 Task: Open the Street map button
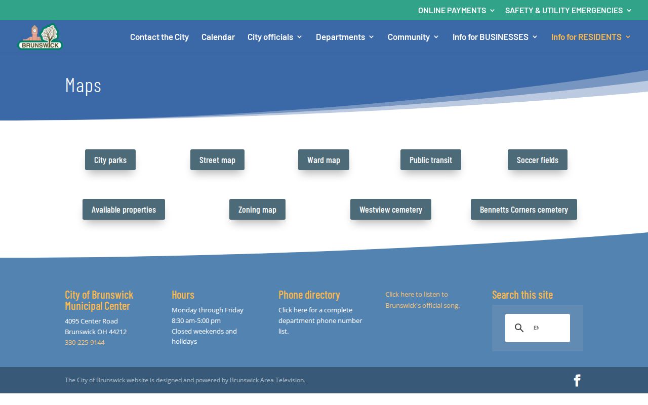(x=217, y=160)
